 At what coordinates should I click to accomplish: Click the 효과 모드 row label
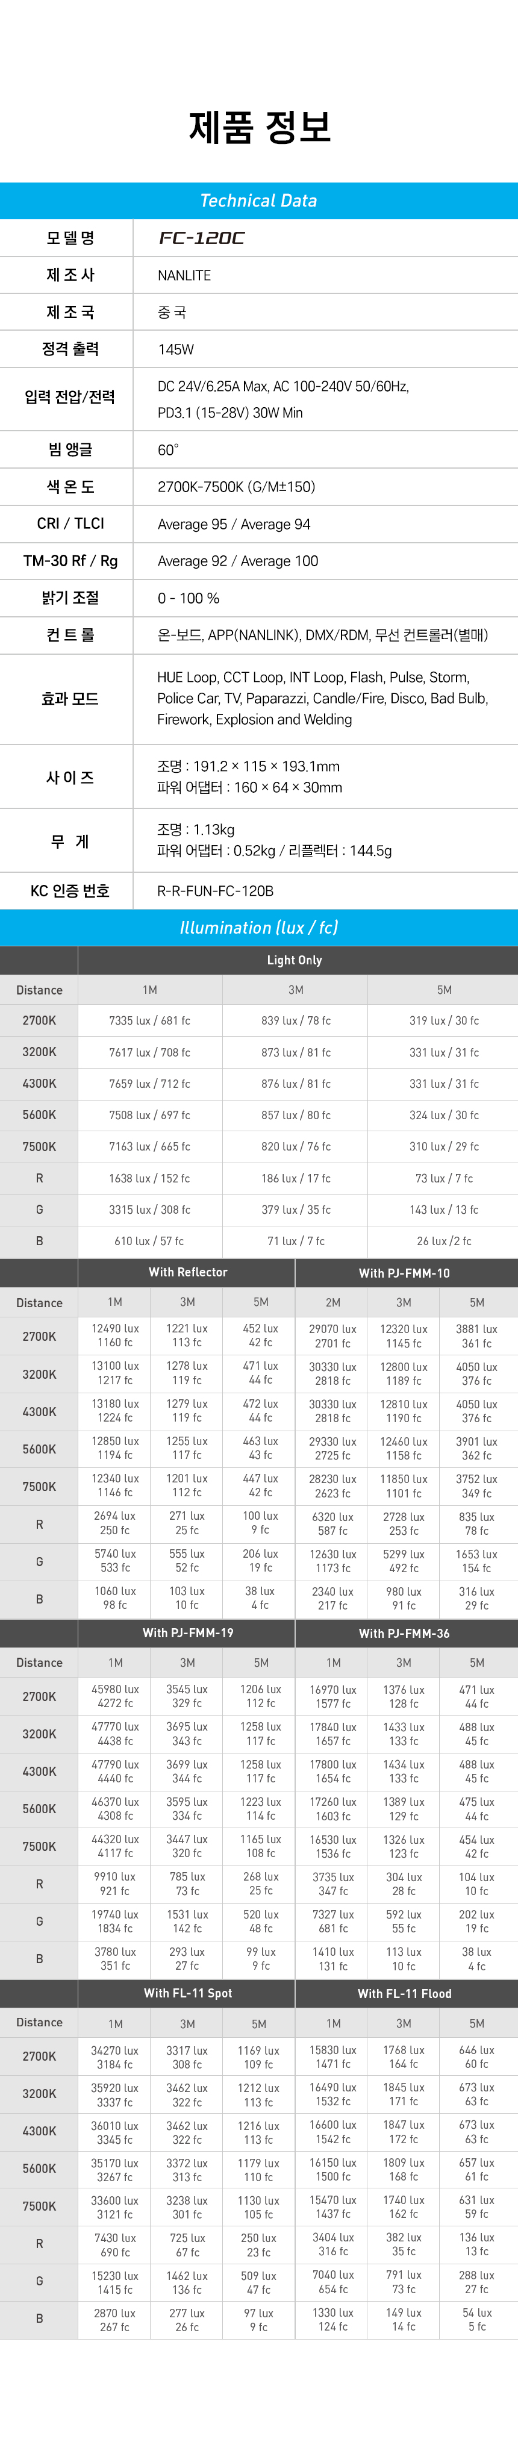pyautogui.click(x=69, y=699)
